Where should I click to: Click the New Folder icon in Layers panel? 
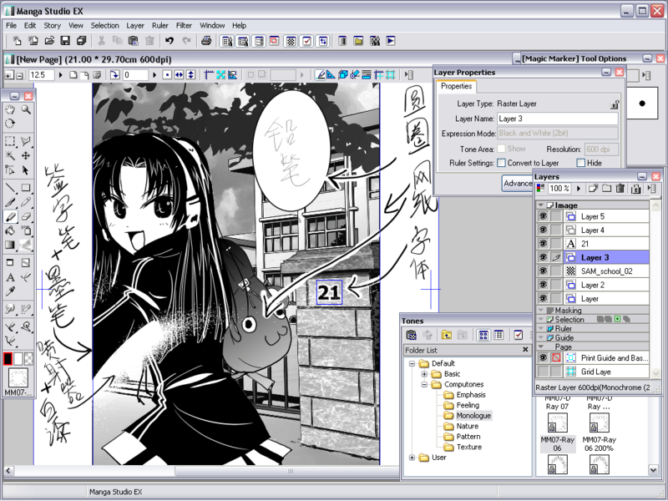(x=607, y=189)
